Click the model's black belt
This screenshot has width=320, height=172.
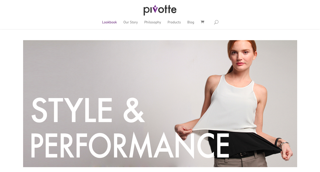tap(242, 154)
